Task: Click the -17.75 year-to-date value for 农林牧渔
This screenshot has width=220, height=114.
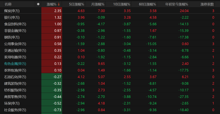Action: 183,70
